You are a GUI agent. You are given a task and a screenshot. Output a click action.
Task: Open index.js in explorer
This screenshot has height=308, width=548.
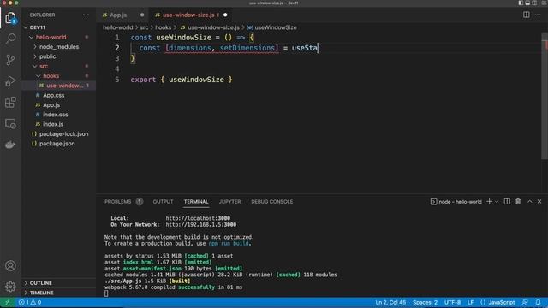(x=53, y=124)
